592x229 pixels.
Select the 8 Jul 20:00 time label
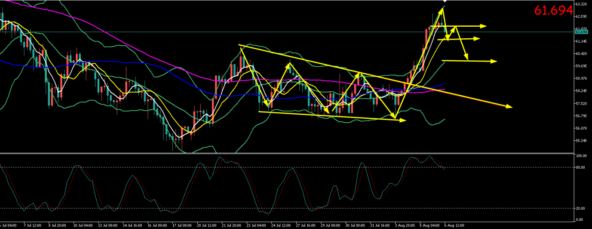58,225
